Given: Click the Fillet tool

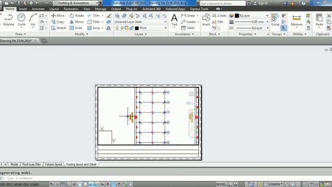Looking at the screenshot, I should pyautogui.click(x=93, y=22).
